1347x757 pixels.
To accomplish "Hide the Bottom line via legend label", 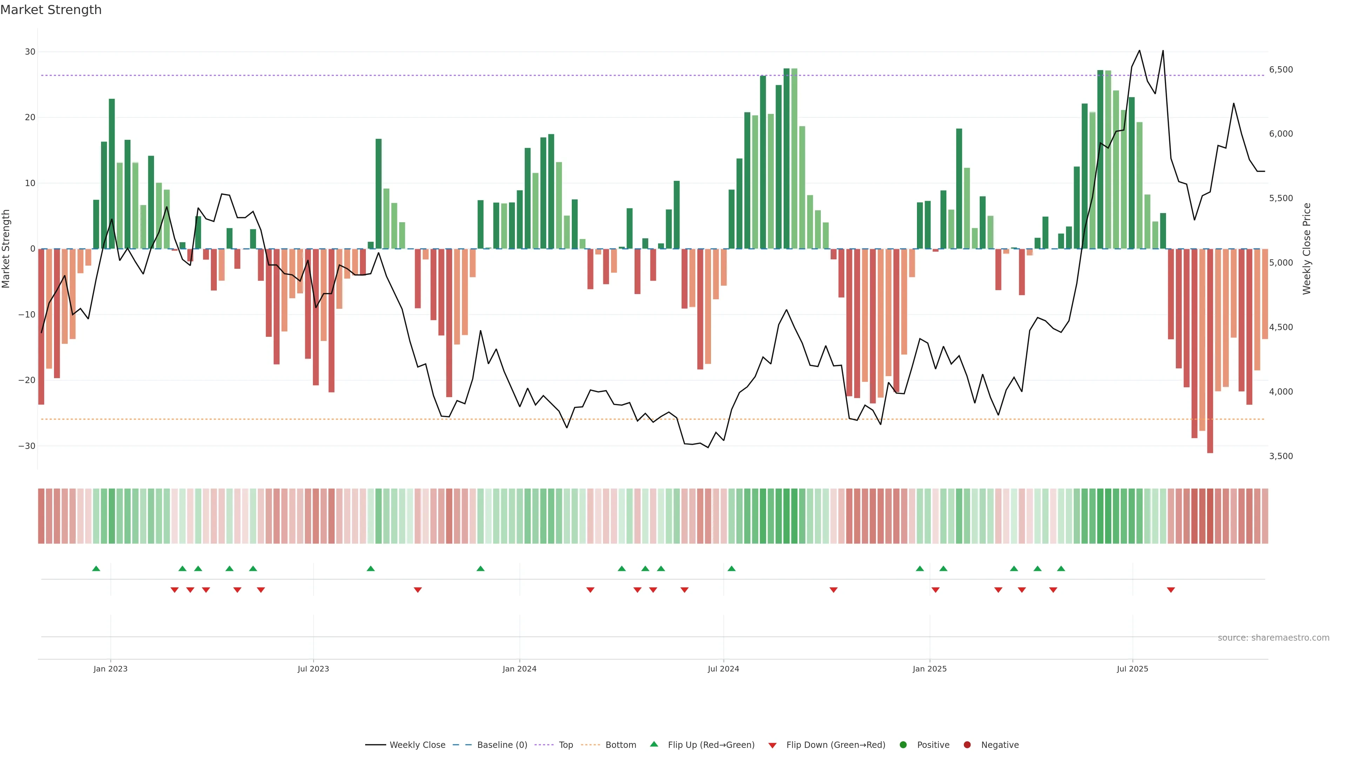I will [621, 745].
